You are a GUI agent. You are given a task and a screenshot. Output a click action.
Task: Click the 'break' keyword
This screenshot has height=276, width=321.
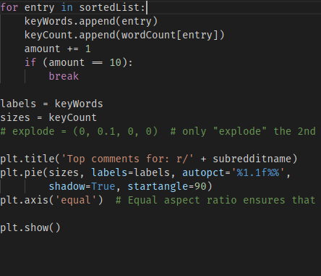64,76
